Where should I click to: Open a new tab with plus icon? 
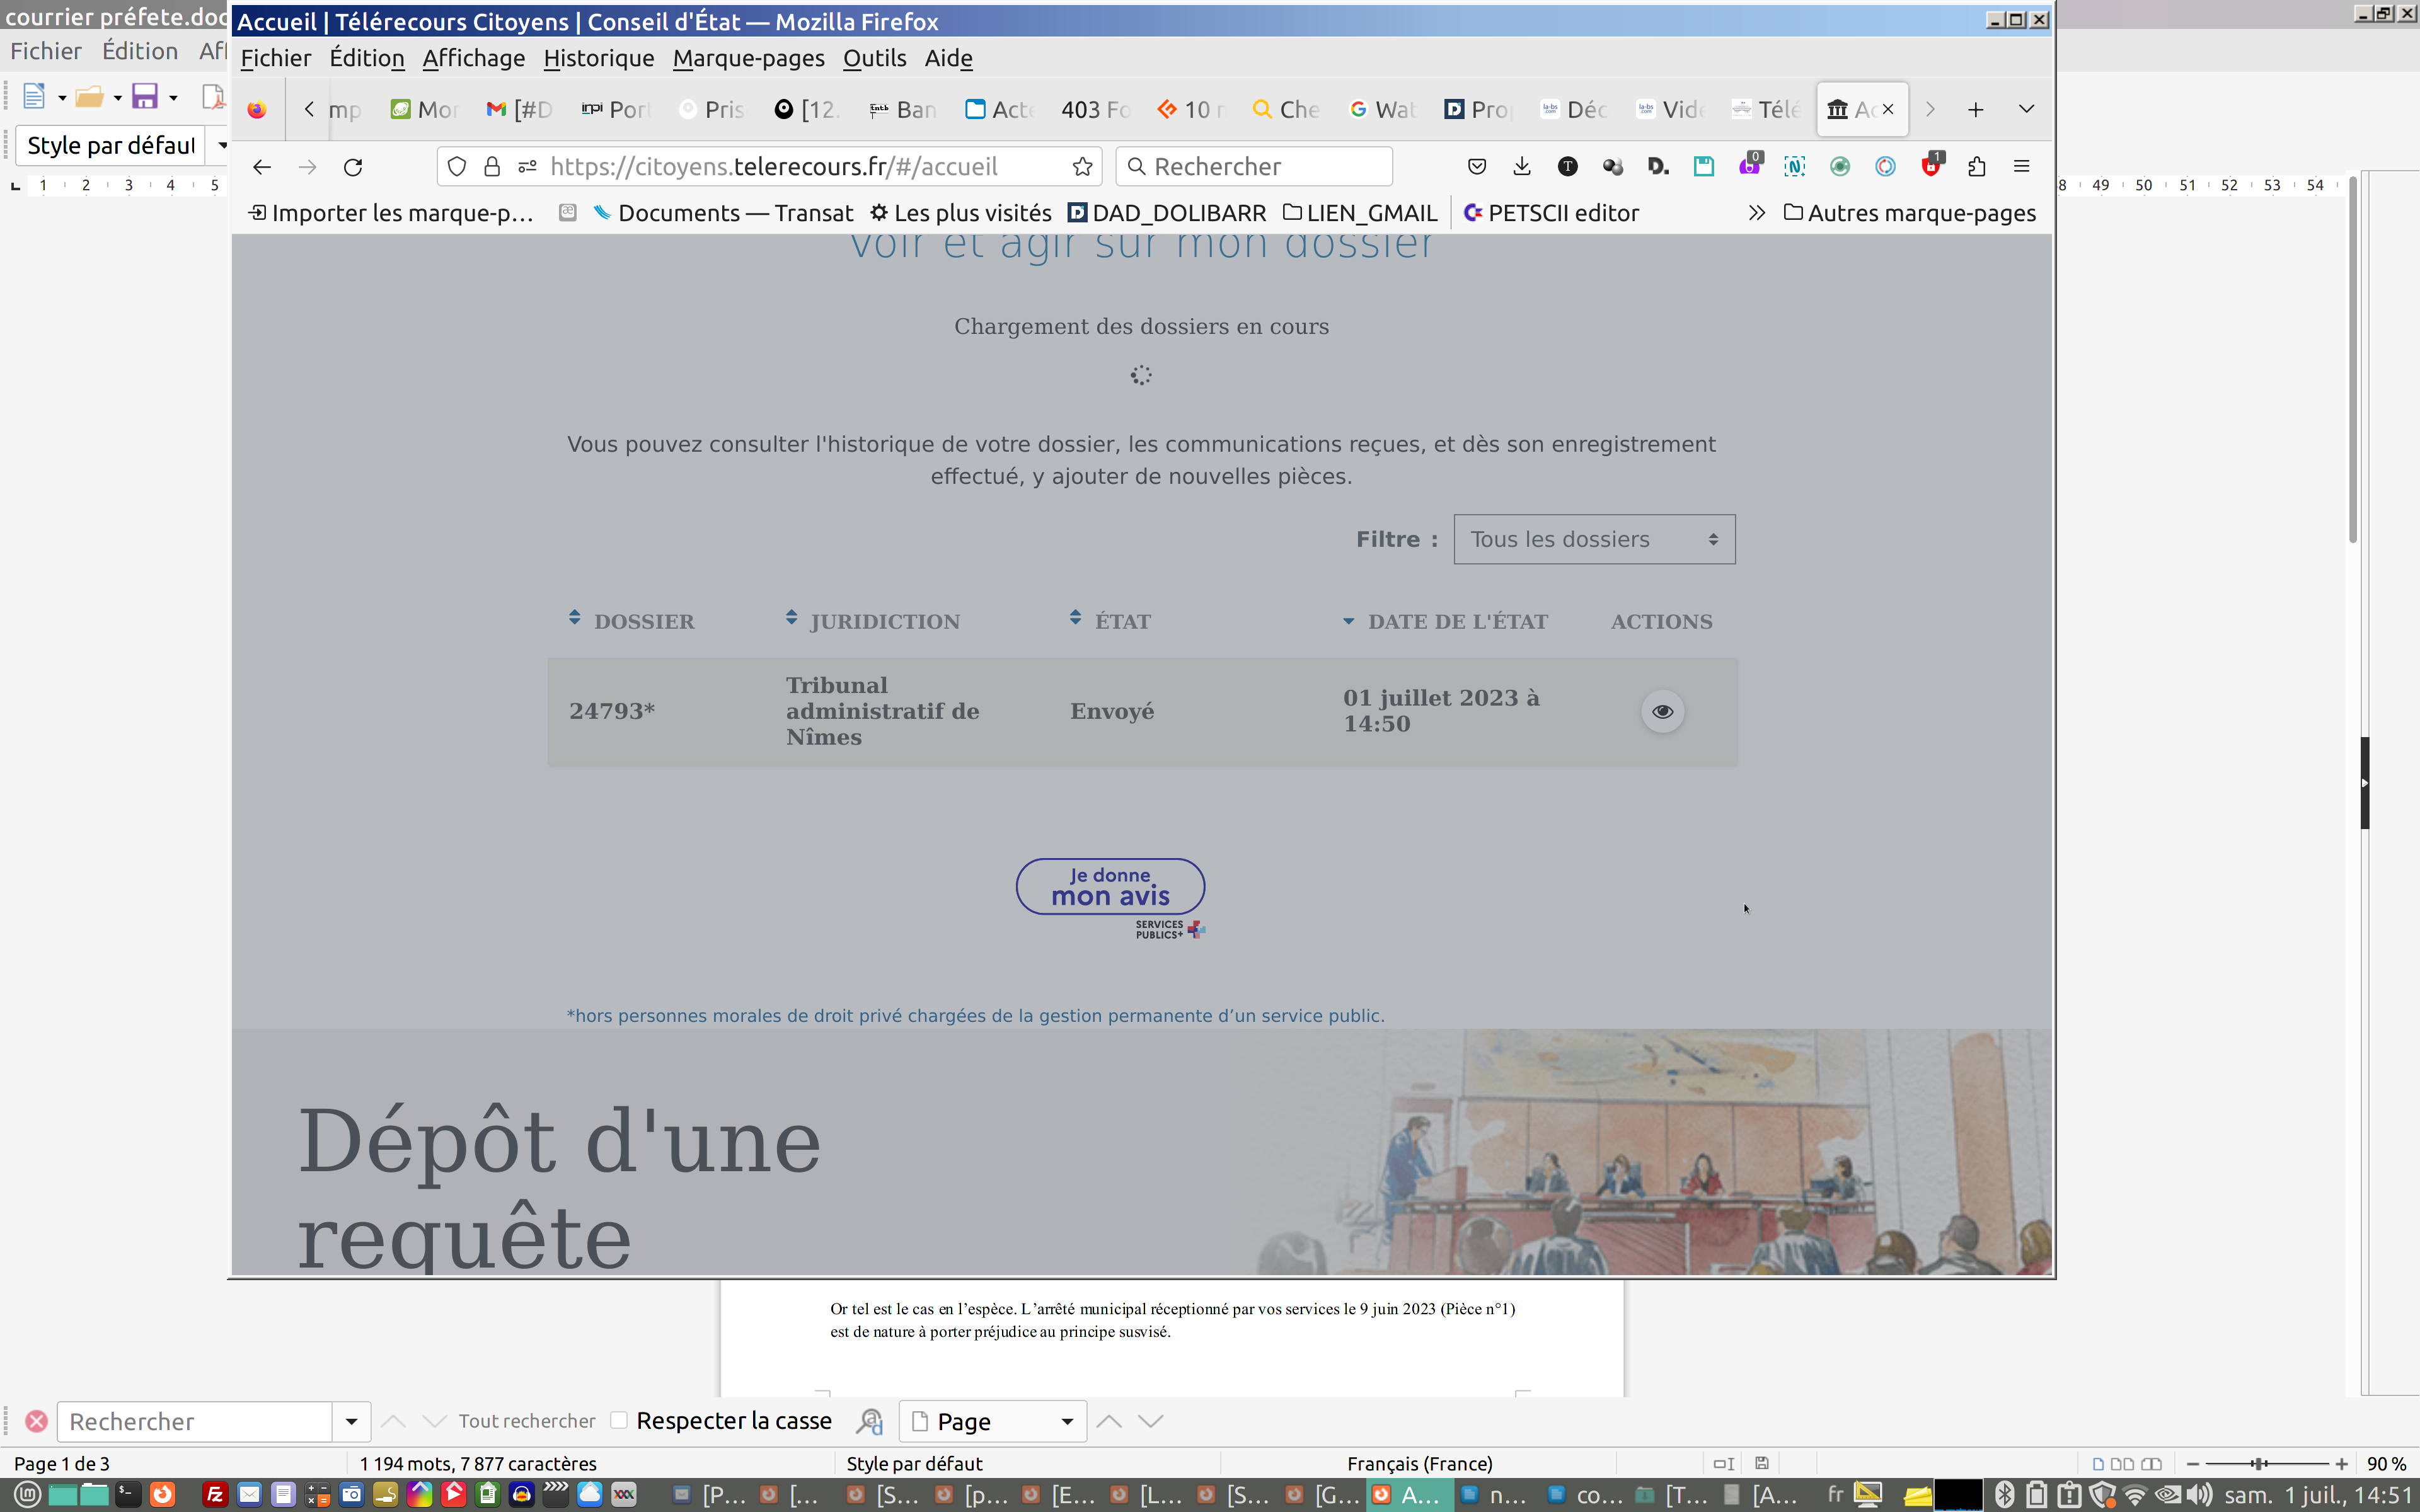(1975, 110)
